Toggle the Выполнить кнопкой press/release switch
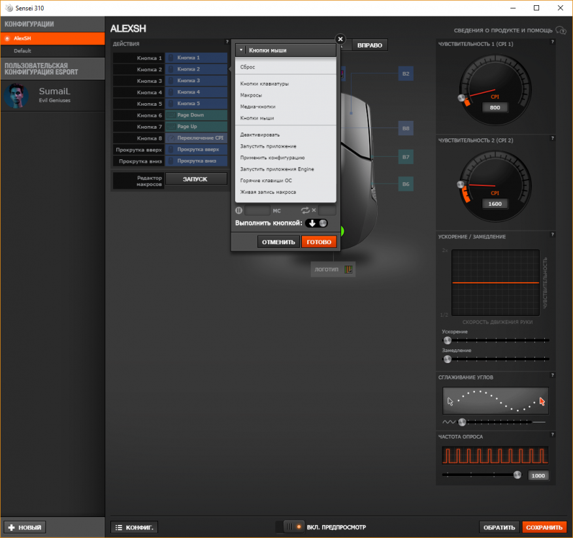The image size is (573, 538). click(x=316, y=223)
